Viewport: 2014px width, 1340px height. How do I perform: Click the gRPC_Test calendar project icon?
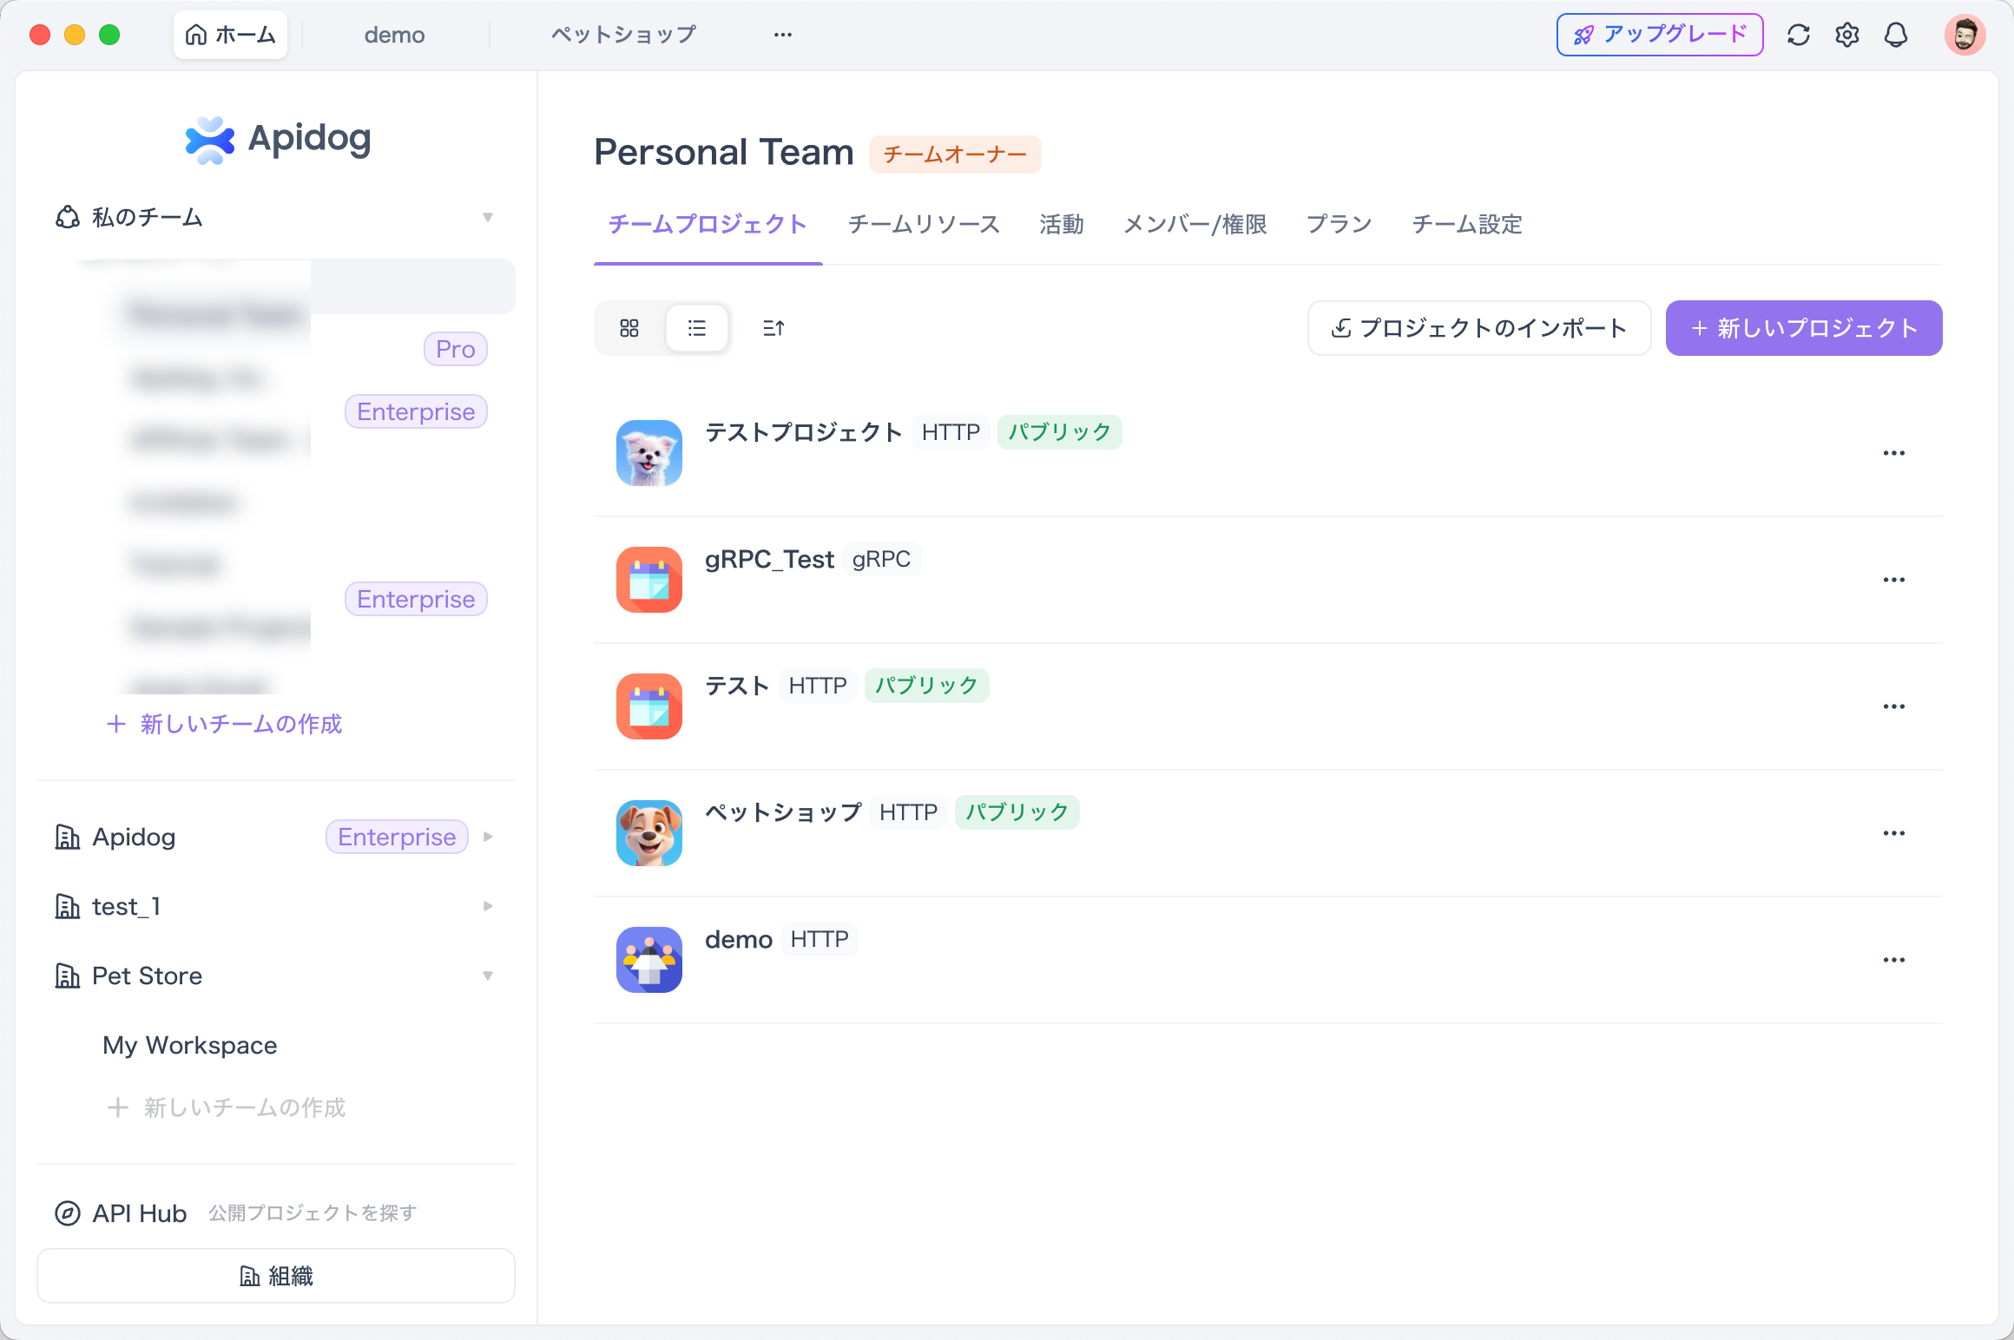click(x=649, y=580)
